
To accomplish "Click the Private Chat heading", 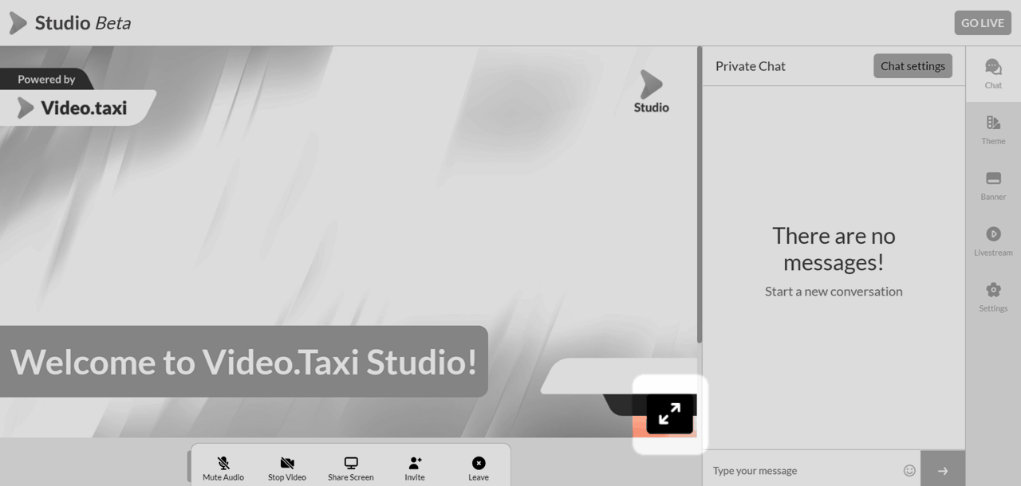I will tap(751, 66).
